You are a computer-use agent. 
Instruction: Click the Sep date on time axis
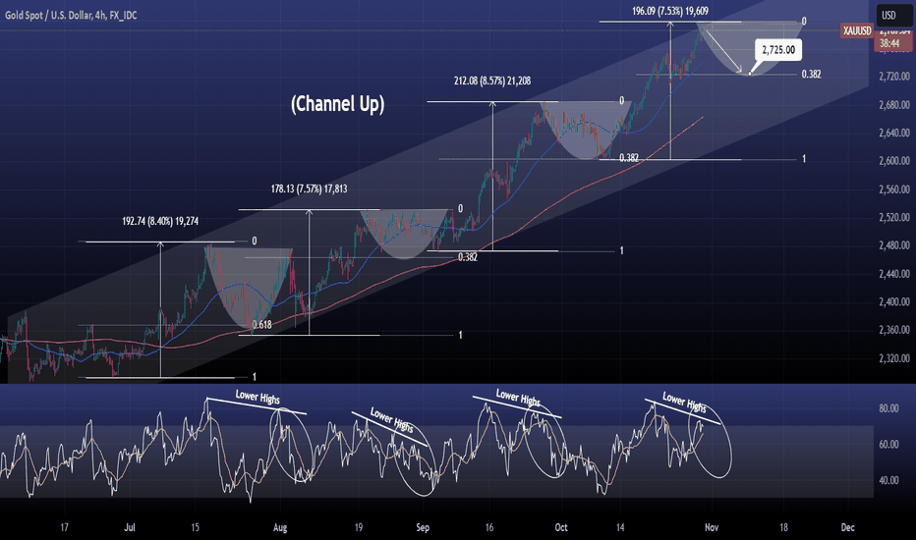coord(423,528)
